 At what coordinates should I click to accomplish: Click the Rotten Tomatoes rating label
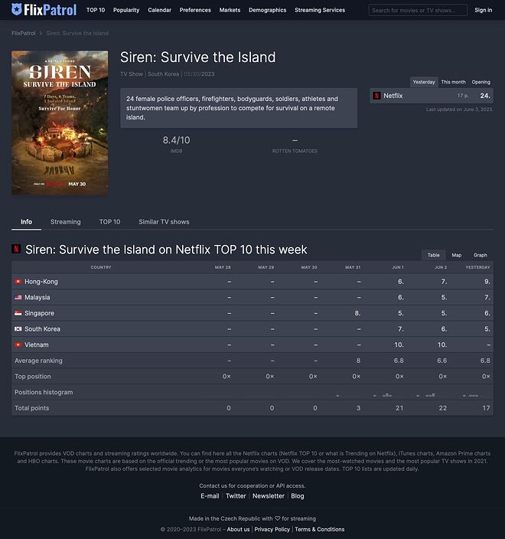point(295,151)
